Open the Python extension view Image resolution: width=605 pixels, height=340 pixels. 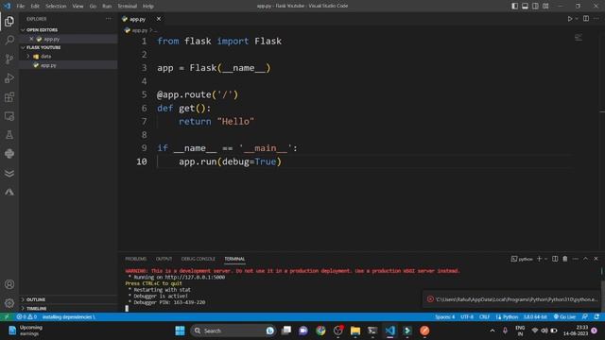(9, 153)
